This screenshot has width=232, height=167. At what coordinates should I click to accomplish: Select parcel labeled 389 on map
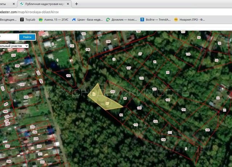17,66
